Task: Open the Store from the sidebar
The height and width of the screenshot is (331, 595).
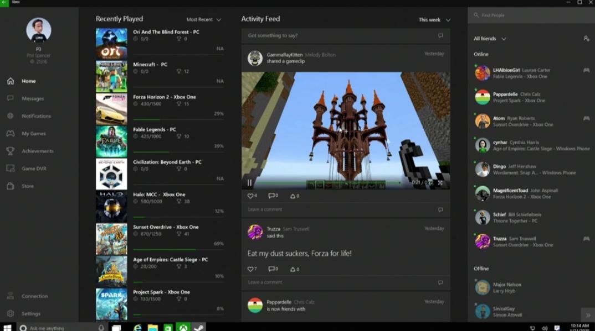Action: [x=27, y=186]
